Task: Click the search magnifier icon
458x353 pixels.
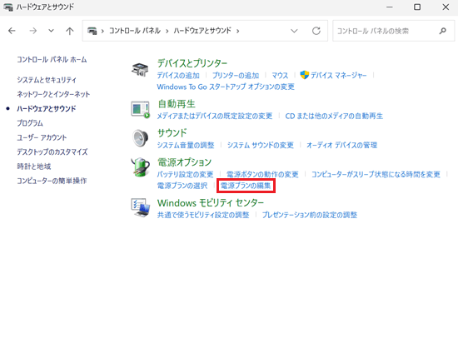Action: [443, 31]
